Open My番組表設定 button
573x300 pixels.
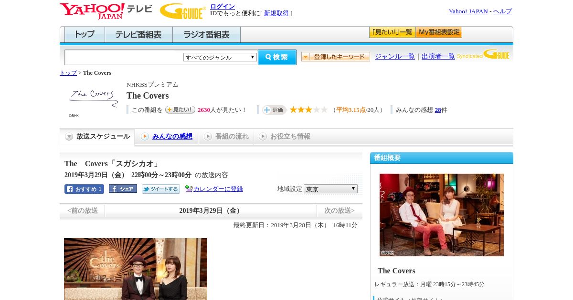pyautogui.click(x=439, y=32)
